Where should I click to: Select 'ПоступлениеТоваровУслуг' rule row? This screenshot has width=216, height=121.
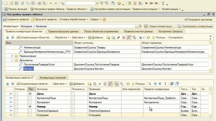coord(107,65)
